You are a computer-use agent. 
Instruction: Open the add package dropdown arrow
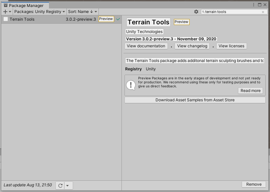[10, 12]
